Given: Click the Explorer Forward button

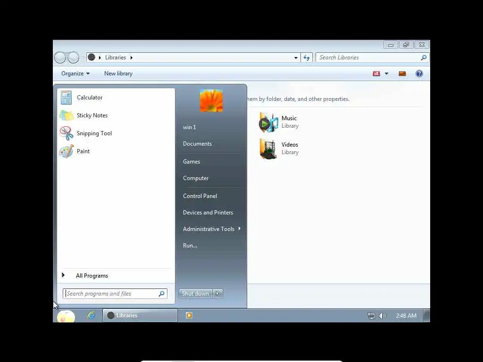Looking at the screenshot, I should (73, 58).
